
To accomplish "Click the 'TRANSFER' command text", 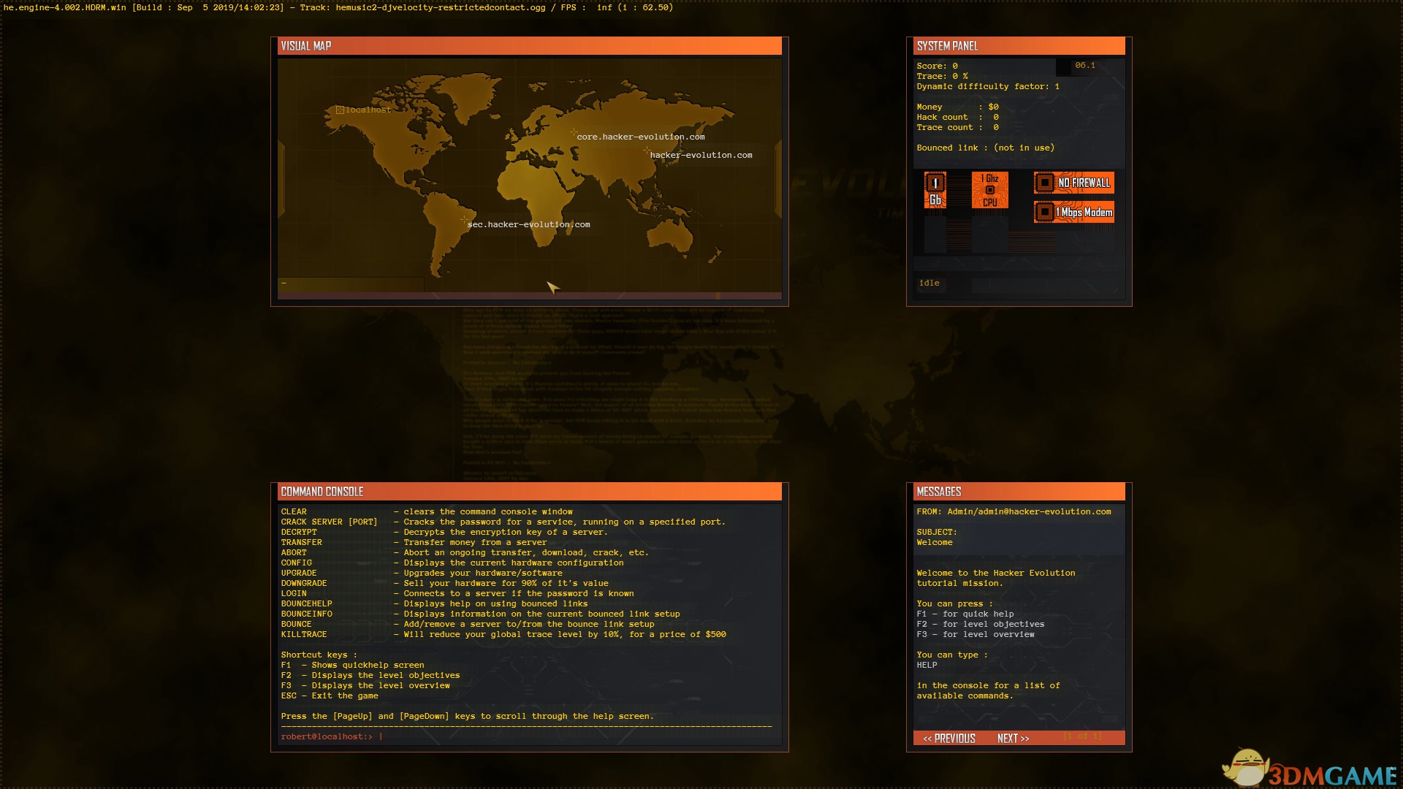I will 301,543.
